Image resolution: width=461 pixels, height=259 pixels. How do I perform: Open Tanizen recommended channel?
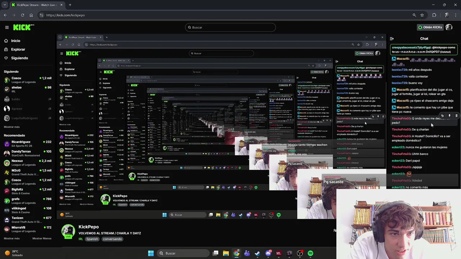[x=27, y=219]
